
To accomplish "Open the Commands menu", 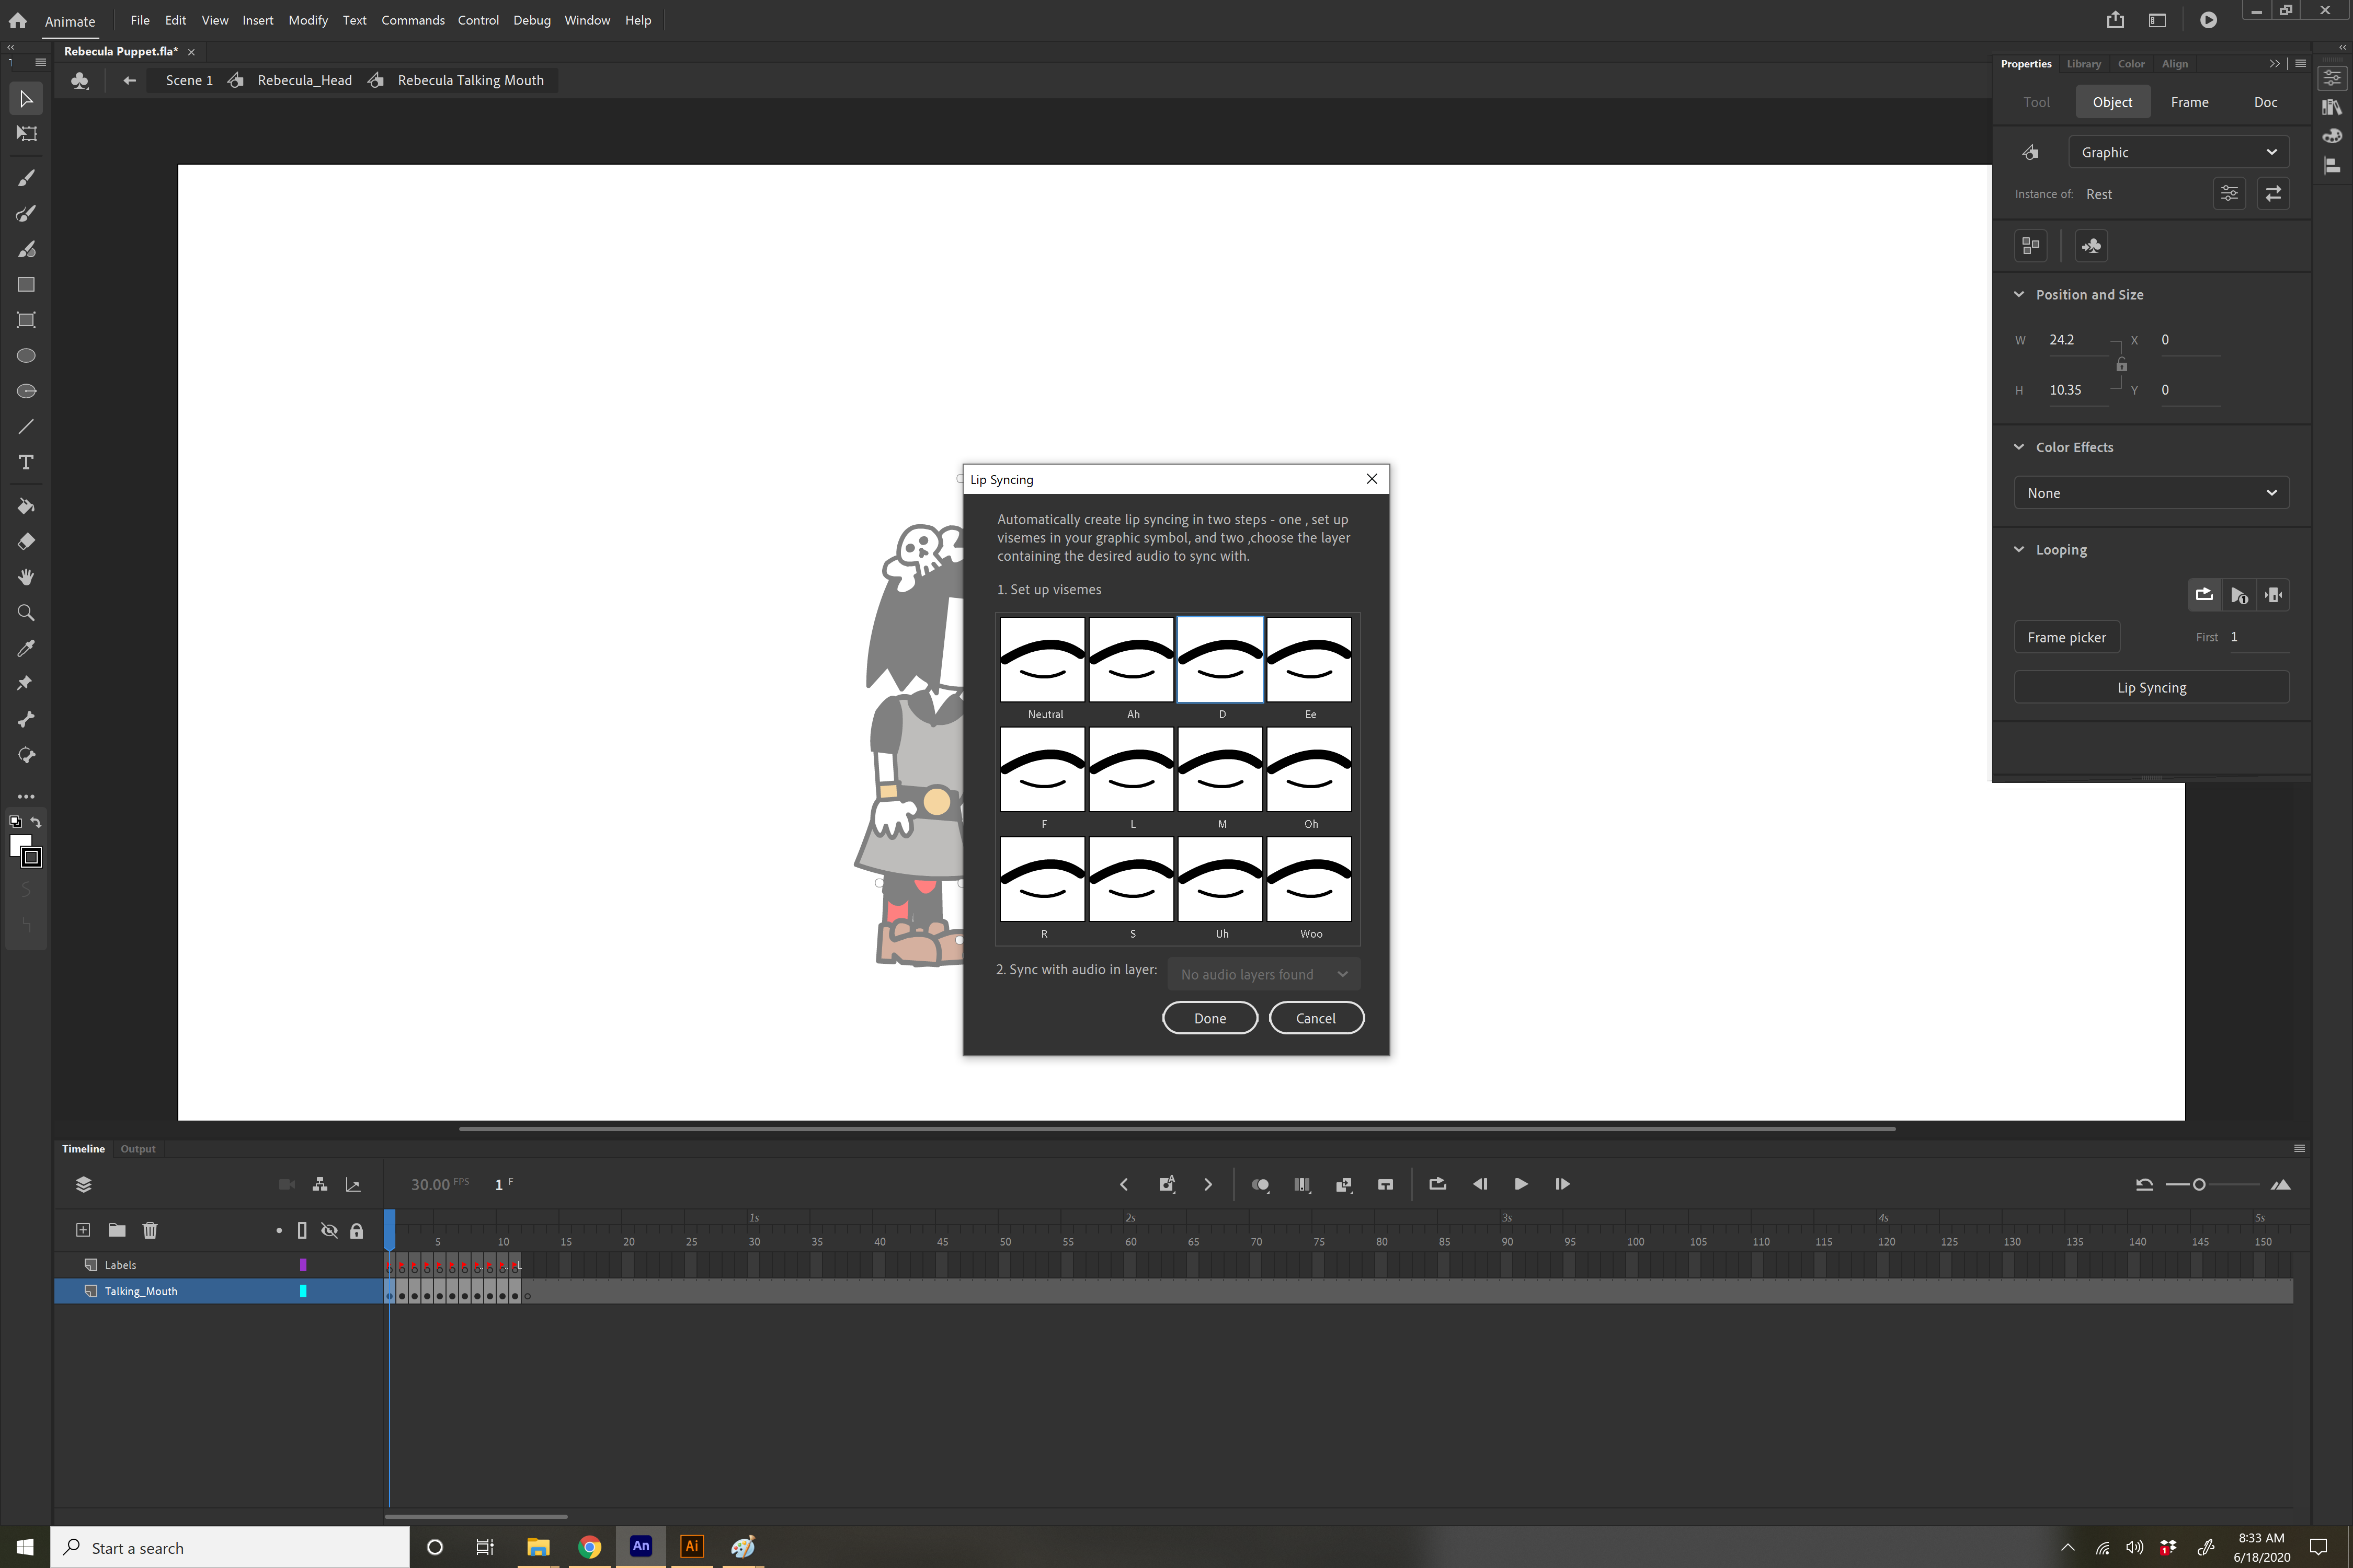I will (412, 20).
